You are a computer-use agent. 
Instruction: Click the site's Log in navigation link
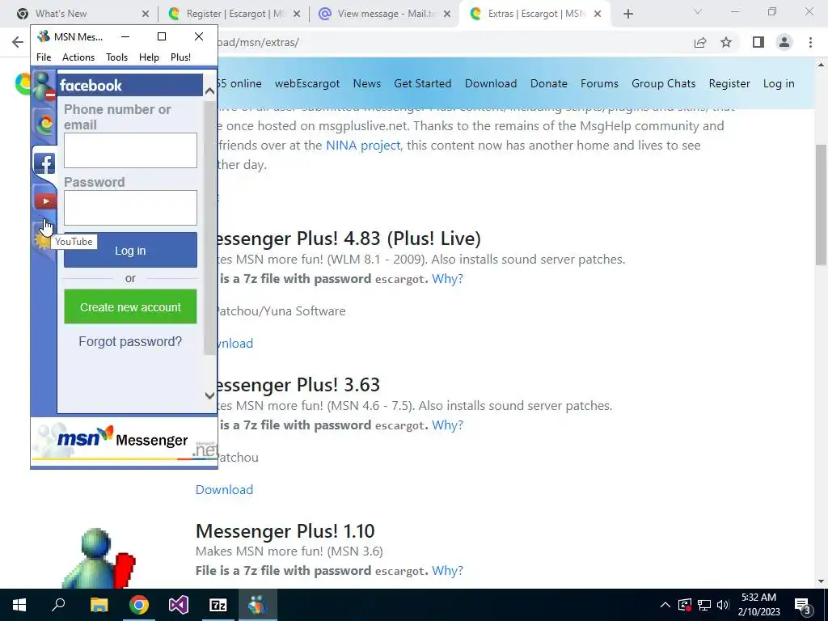pos(779,83)
